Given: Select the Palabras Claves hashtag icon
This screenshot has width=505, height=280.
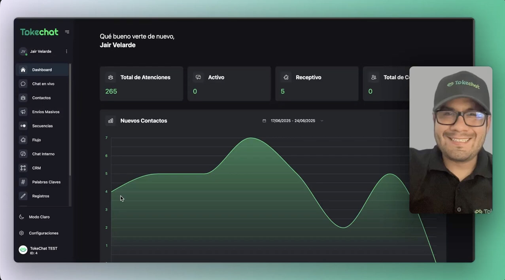Looking at the screenshot, I should [23, 182].
